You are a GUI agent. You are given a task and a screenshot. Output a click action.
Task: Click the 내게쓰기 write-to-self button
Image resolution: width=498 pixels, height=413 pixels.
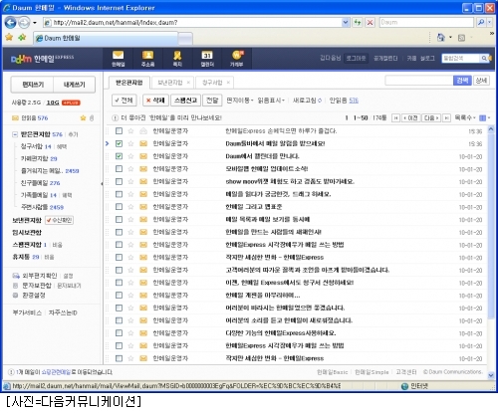74,85
